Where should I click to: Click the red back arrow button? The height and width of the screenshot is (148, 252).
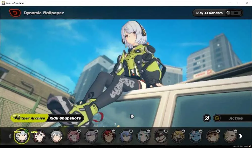click(x=15, y=13)
